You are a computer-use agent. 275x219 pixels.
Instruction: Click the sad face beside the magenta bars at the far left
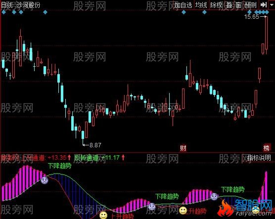(45, 180)
